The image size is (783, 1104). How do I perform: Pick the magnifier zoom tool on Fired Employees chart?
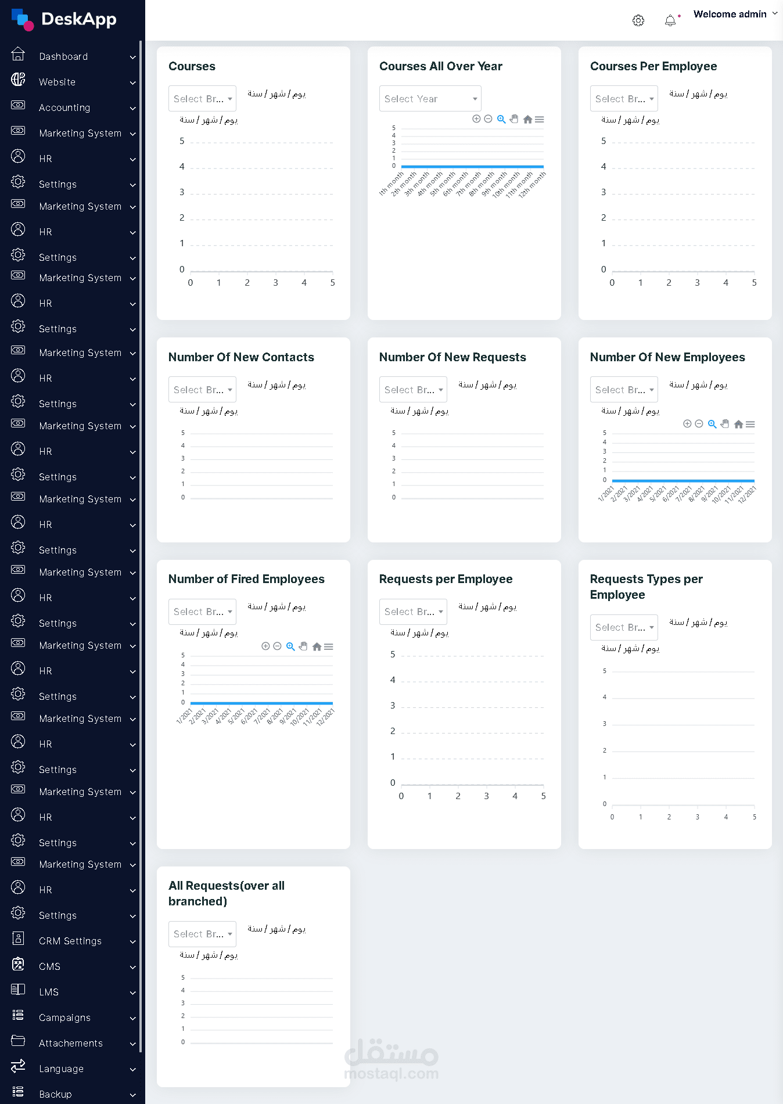tap(290, 646)
